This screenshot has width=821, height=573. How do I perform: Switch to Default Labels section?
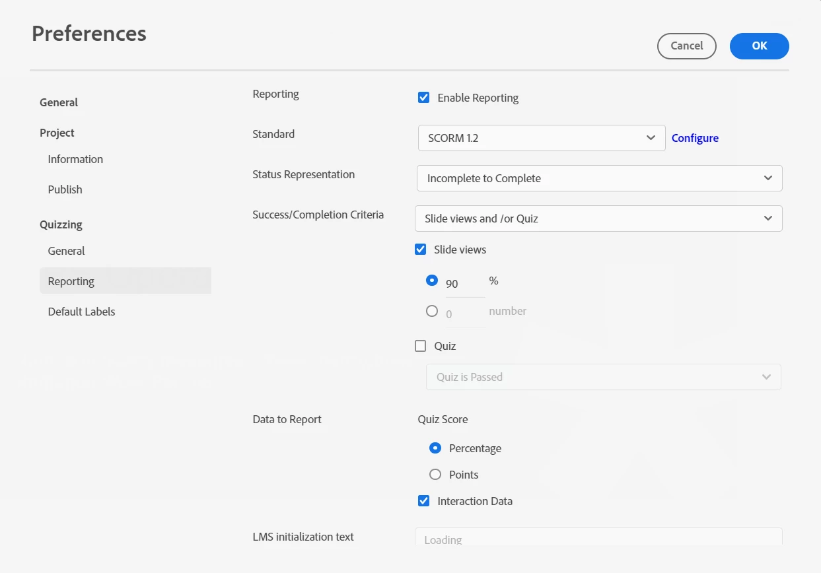pyautogui.click(x=82, y=312)
